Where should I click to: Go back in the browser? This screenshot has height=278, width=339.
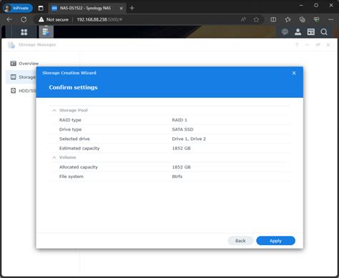[9, 19]
